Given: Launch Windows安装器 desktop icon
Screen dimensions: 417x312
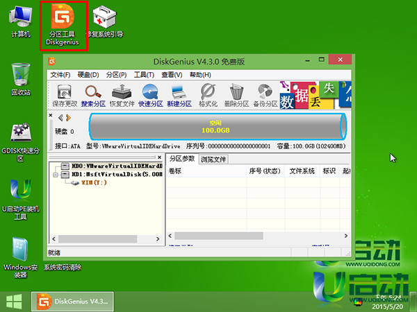Looking at the screenshot, I should [x=21, y=257].
